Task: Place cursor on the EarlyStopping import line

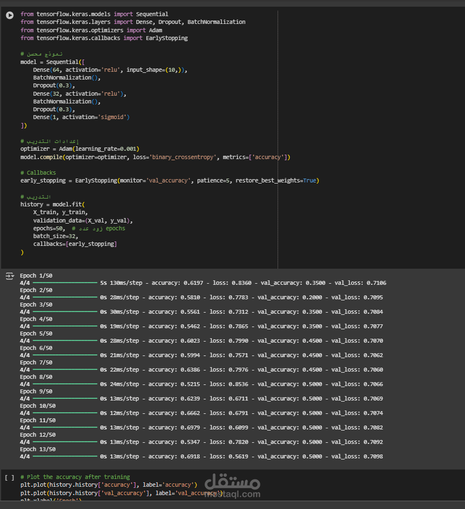Action: (x=104, y=38)
